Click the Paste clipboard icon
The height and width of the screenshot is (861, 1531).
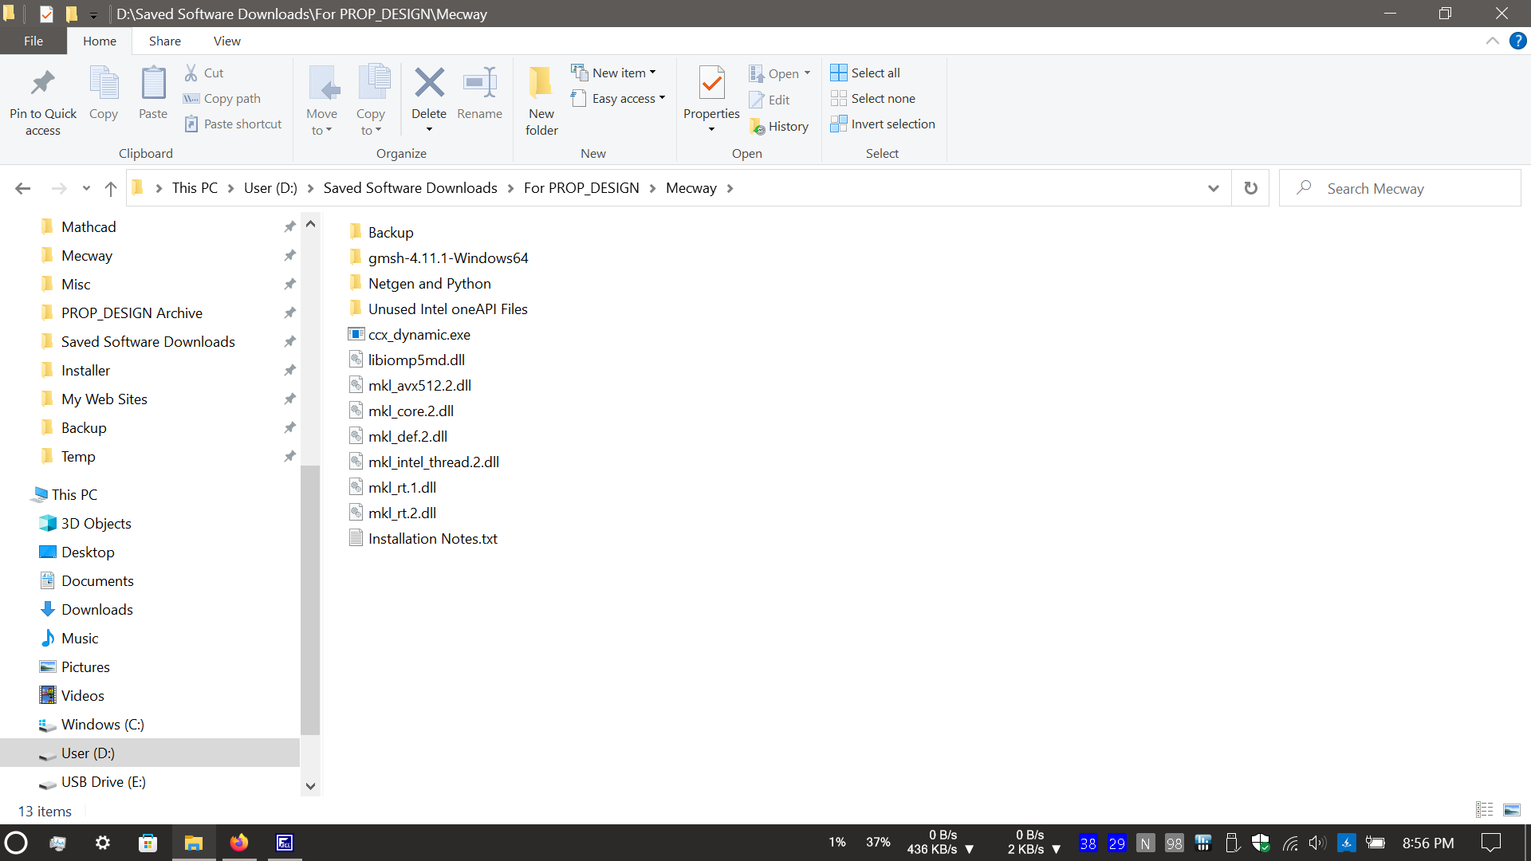click(x=153, y=84)
